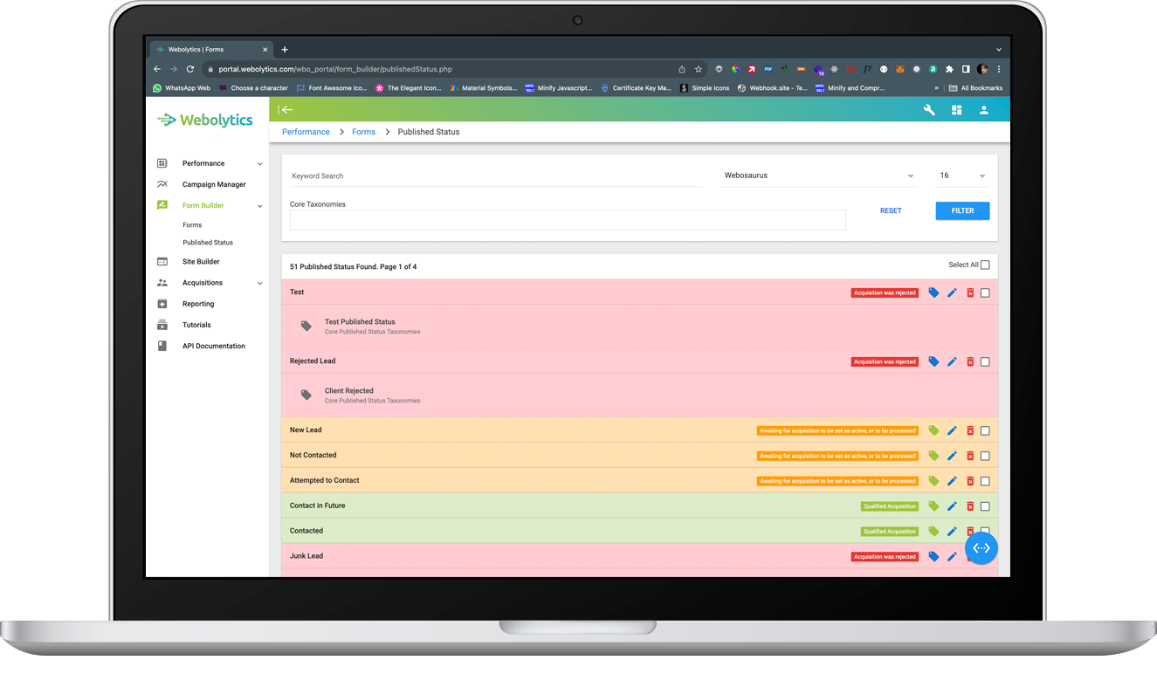Click the FILTER button

point(962,210)
